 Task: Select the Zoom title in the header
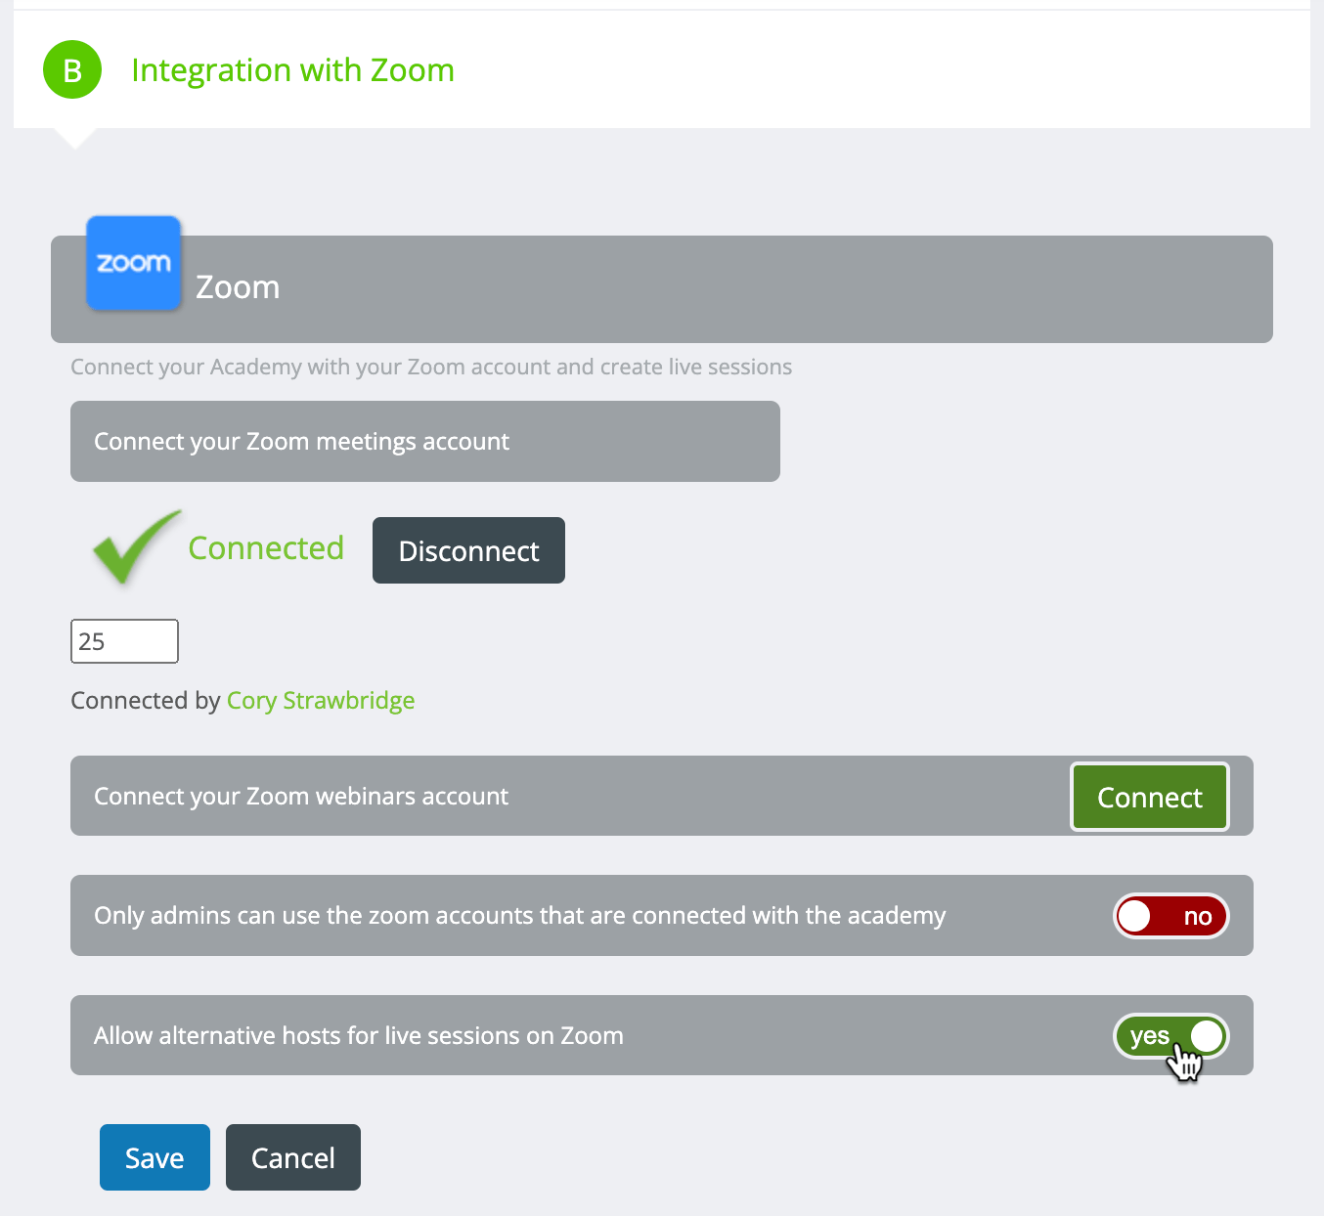click(x=238, y=286)
